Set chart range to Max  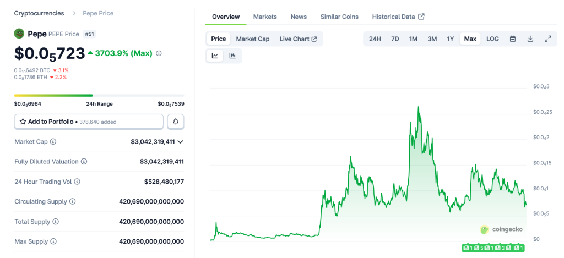470,39
